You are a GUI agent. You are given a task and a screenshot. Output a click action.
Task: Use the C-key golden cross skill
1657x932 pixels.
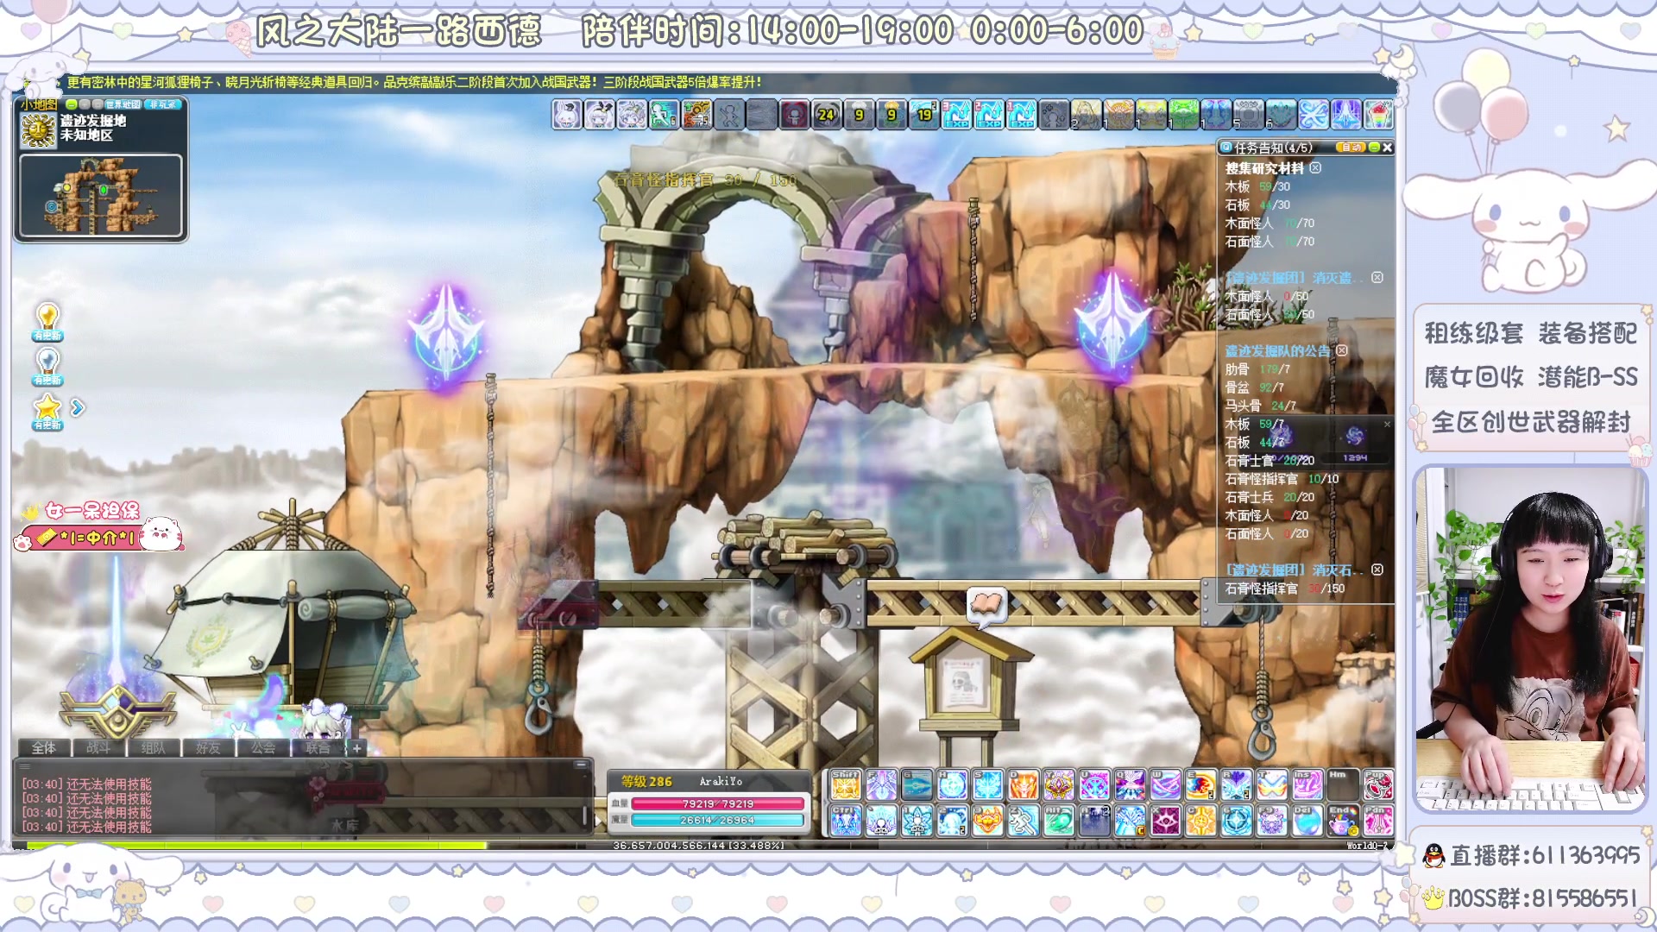pos(1200,821)
